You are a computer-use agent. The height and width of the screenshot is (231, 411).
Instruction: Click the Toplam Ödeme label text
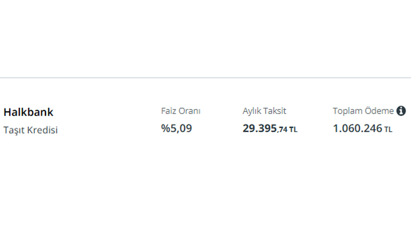[363, 111]
